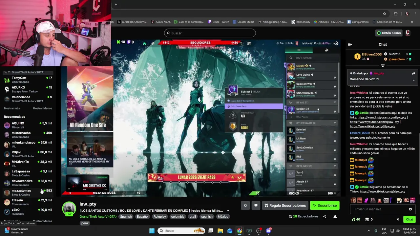Open milenkanolasco channel in sidebar
The image size is (420, 236).
pyautogui.click(x=28, y=144)
